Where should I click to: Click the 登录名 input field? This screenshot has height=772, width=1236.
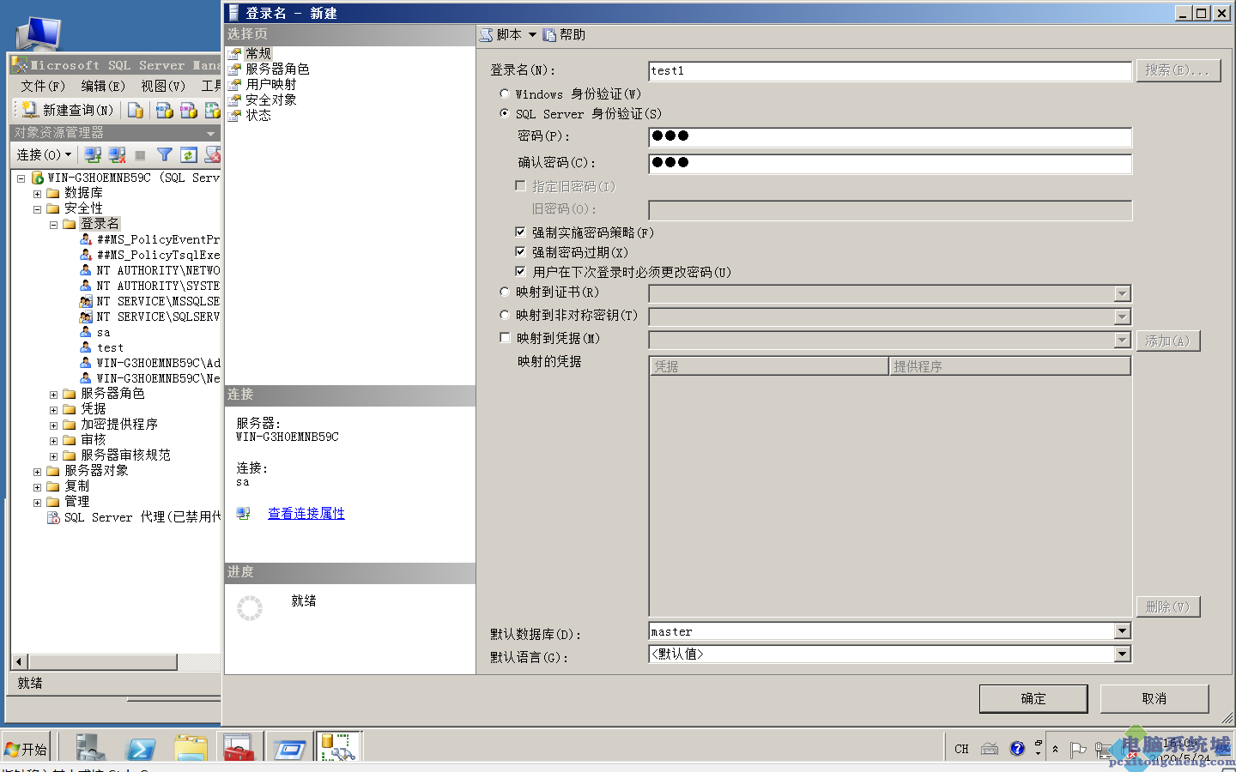click(890, 70)
